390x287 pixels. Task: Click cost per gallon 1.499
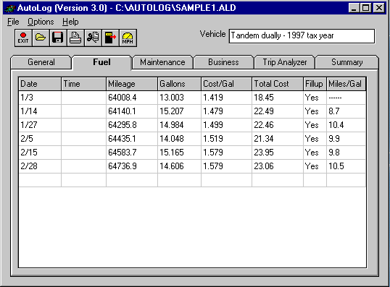pos(226,125)
